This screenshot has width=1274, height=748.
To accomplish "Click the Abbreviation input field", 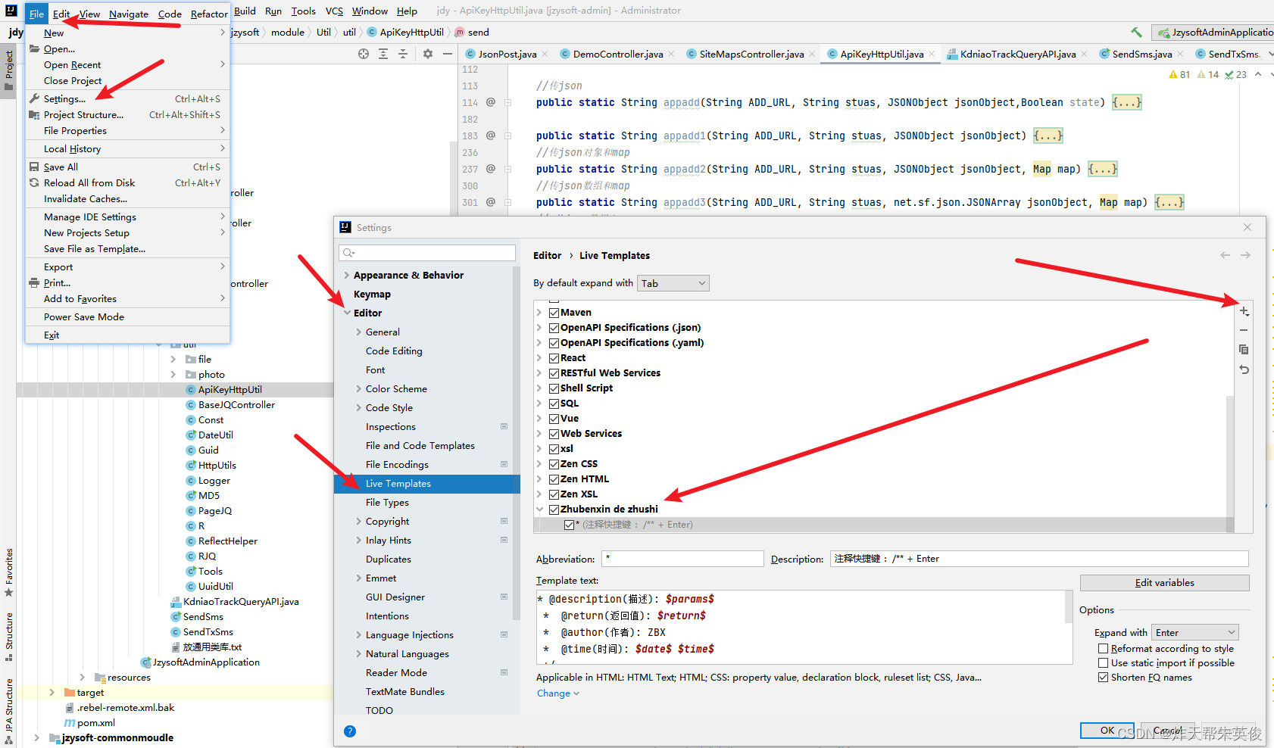I will point(682,559).
